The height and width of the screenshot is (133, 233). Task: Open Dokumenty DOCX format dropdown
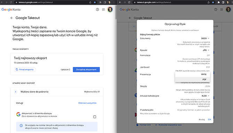pos(205,39)
